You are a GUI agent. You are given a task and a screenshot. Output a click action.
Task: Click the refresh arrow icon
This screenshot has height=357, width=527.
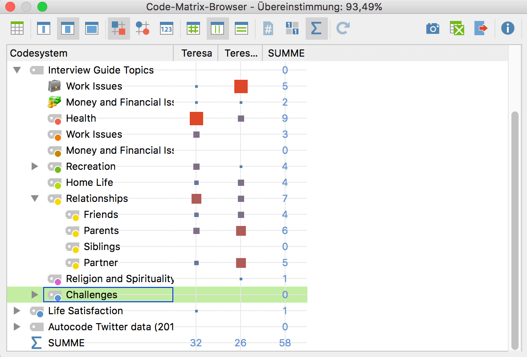(343, 29)
